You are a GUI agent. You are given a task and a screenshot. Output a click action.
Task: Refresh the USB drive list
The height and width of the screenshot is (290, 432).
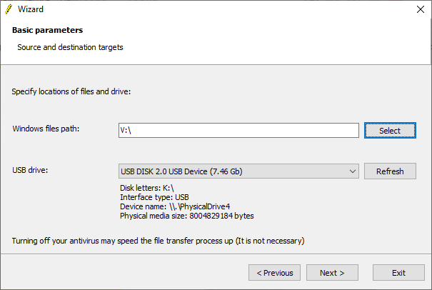[390, 171]
